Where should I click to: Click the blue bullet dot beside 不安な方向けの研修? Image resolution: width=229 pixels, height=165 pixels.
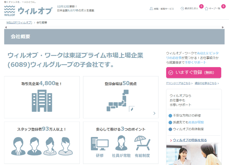170,116
